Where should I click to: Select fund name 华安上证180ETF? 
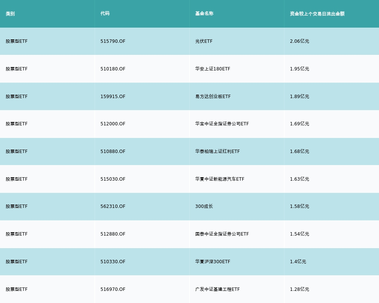point(213,69)
